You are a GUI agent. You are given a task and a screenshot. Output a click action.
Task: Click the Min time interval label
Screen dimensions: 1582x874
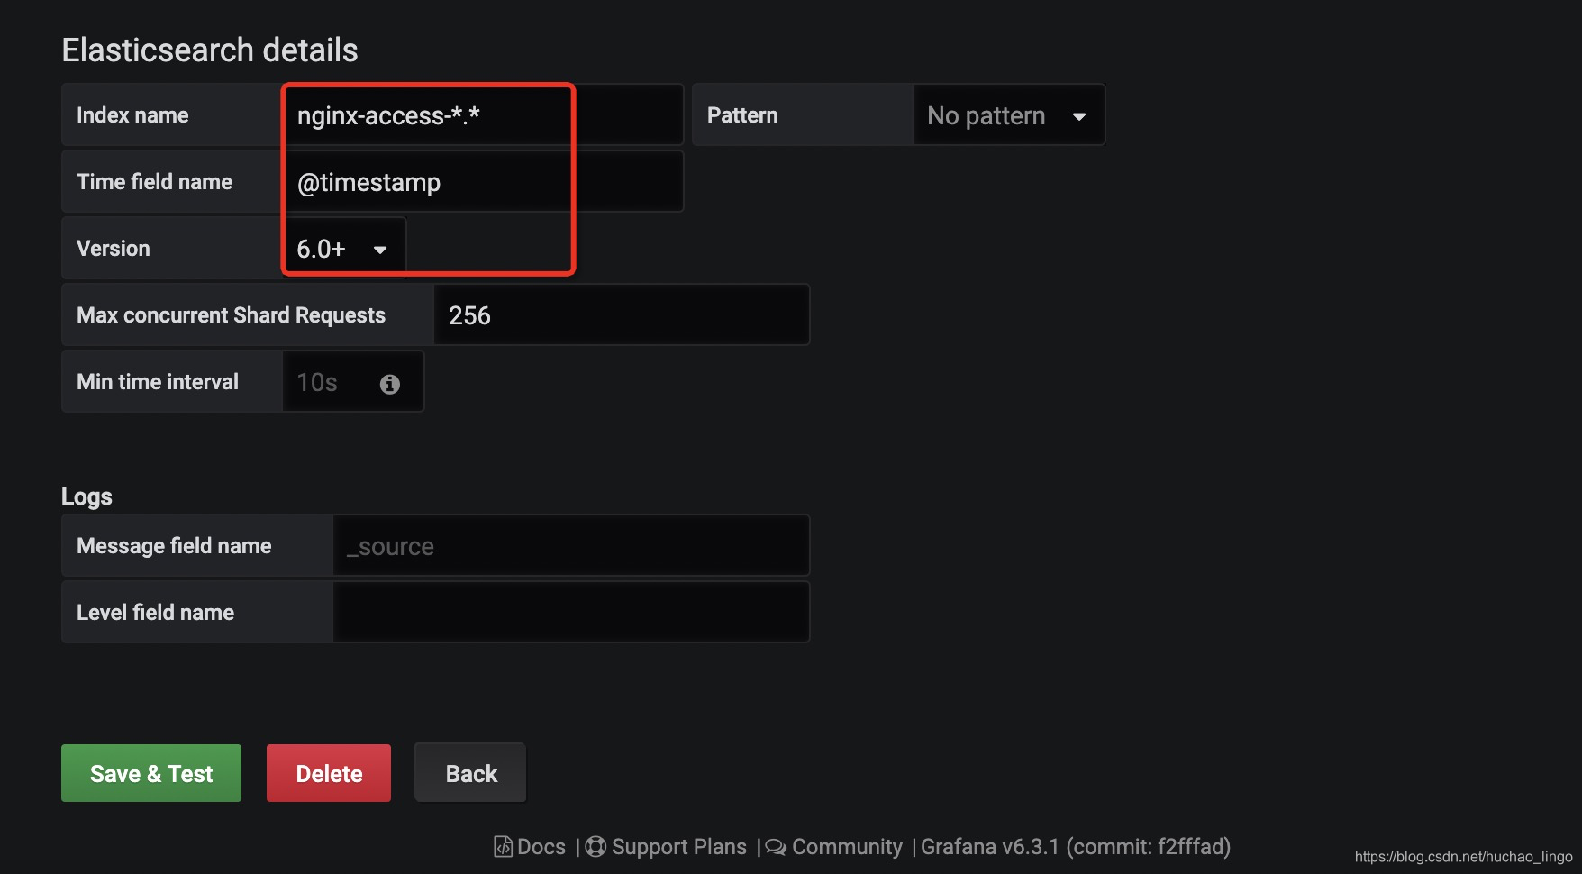158,382
